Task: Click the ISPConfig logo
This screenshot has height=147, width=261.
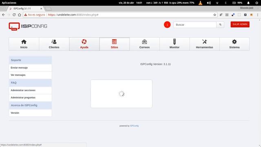Action: 28,26
